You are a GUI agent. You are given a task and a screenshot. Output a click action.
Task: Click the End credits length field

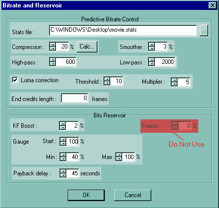pos(75,98)
